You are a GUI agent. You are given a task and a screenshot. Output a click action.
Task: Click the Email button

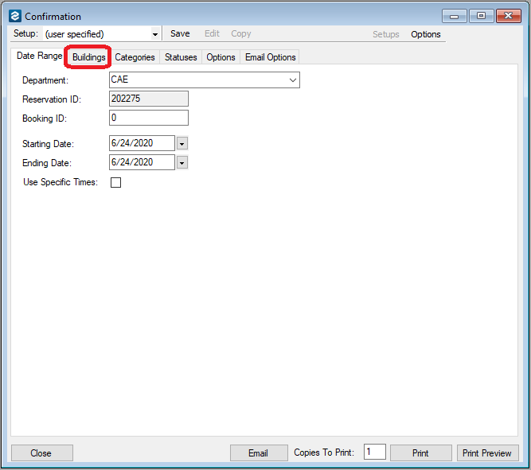point(259,453)
